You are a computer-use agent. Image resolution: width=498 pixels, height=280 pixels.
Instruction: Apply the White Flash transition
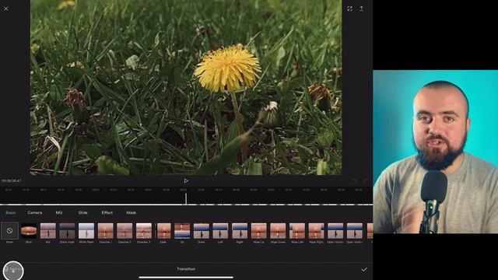tap(86, 231)
